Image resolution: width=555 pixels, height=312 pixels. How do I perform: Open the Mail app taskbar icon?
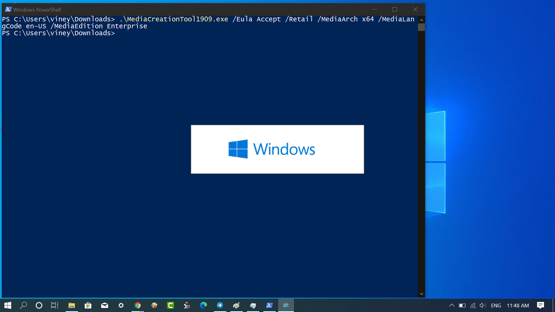tap(104, 305)
